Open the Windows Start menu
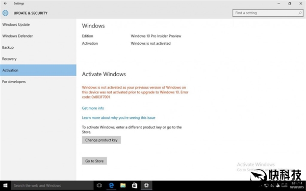 coord(5,185)
